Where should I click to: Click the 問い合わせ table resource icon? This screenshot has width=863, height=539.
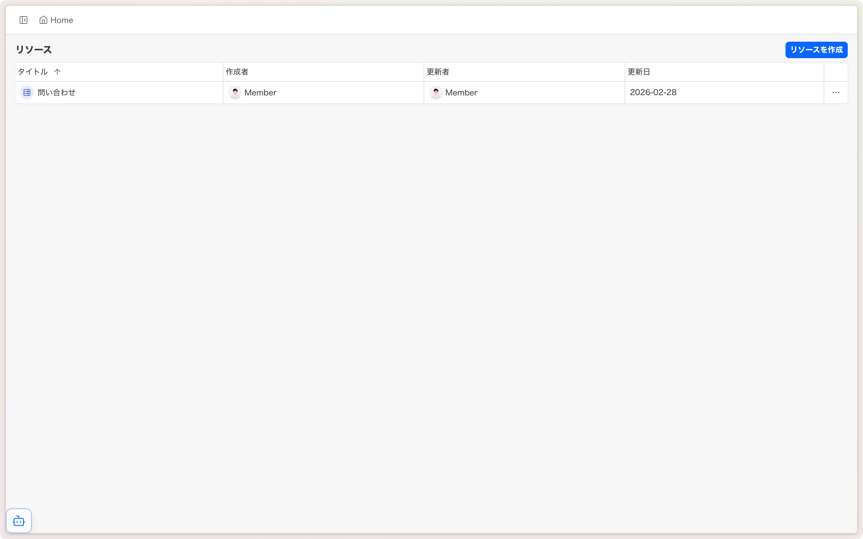pyautogui.click(x=27, y=93)
